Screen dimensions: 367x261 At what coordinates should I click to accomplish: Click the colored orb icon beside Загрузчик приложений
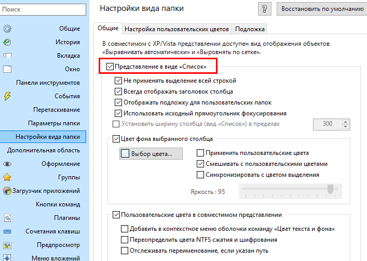click(x=7, y=191)
